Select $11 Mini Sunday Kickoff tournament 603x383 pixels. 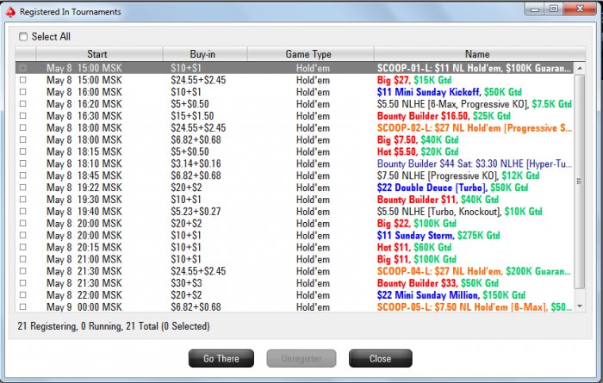click(x=449, y=92)
